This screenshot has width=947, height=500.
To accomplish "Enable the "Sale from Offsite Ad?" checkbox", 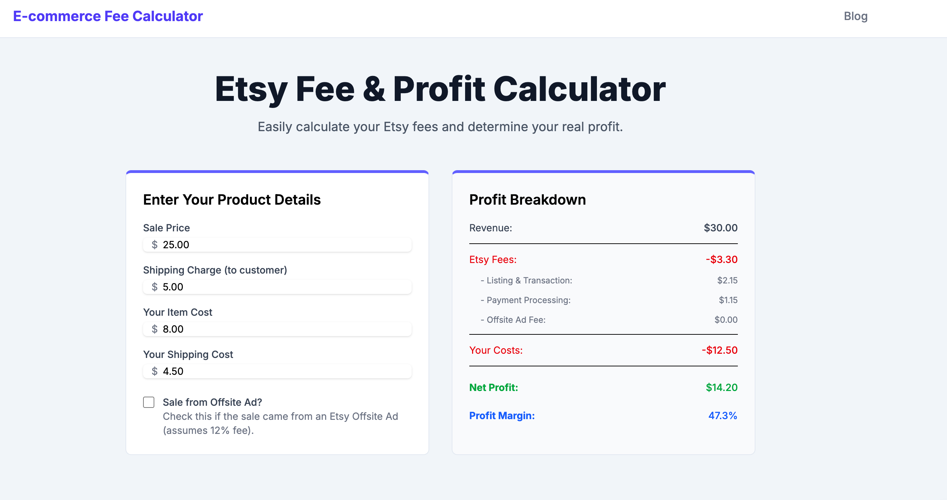I will tap(149, 403).
